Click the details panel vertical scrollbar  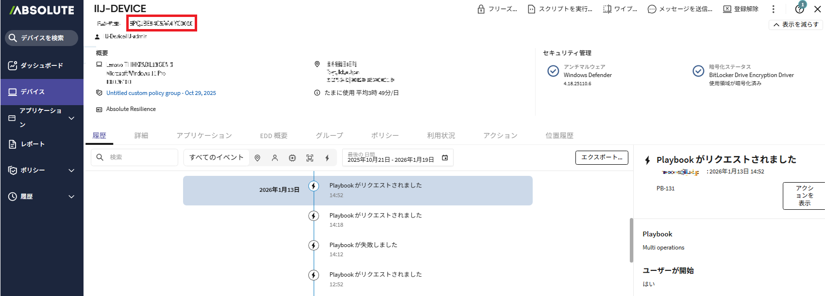click(631, 240)
